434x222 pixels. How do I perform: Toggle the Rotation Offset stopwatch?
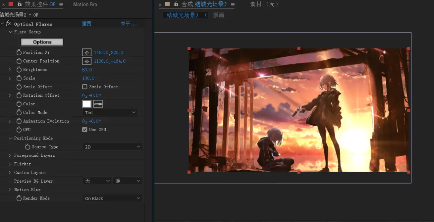(19, 95)
